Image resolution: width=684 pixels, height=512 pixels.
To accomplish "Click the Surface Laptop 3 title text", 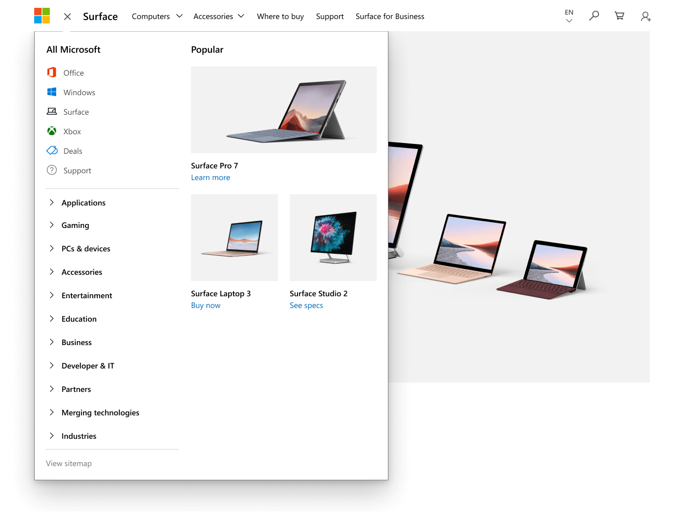I will point(221,293).
